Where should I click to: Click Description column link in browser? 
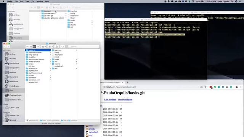[x=127, y=100]
